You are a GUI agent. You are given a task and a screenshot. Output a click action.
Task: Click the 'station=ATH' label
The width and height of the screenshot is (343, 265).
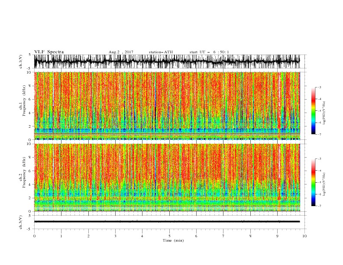(161, 52)
